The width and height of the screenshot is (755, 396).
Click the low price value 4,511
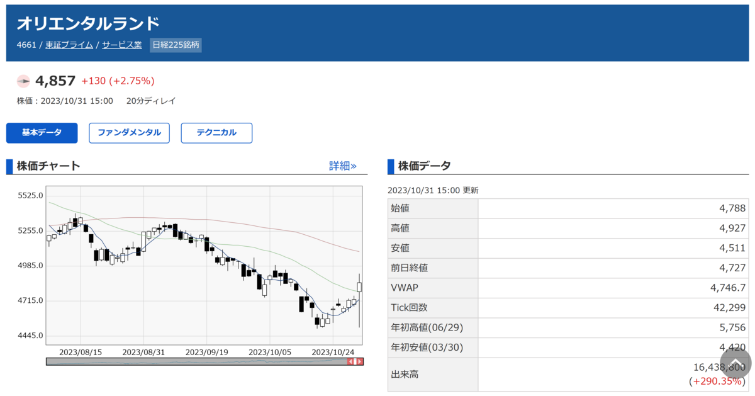[x=733, y=248]
